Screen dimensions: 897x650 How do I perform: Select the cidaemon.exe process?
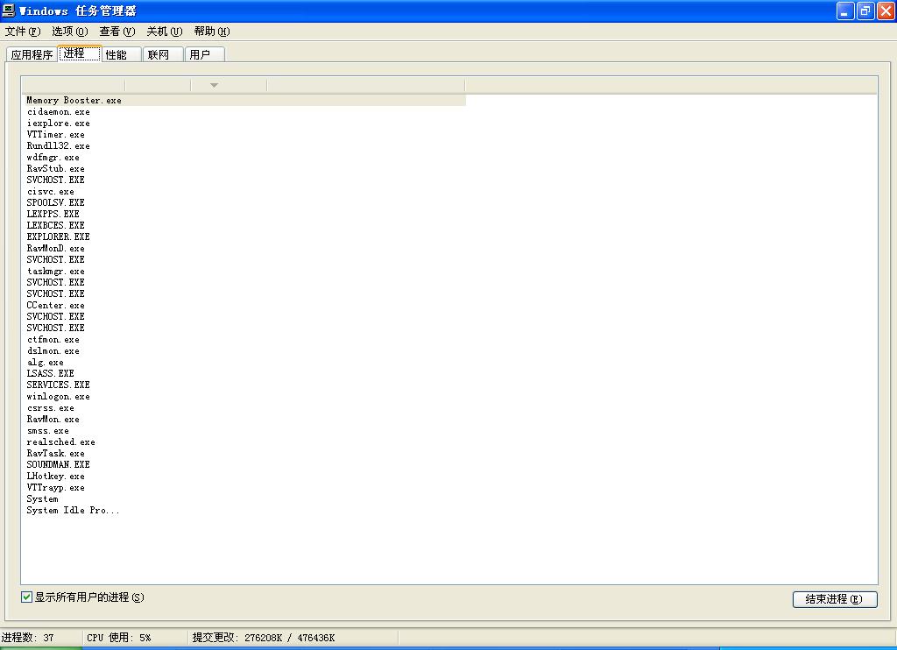tap(59, 111)
